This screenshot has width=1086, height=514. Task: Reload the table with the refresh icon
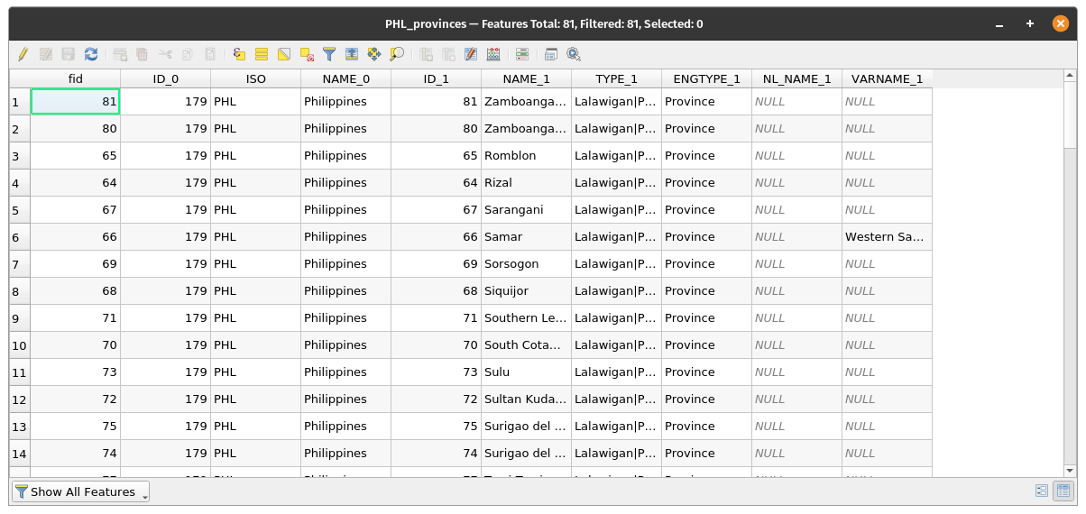(x=91, y=54)
